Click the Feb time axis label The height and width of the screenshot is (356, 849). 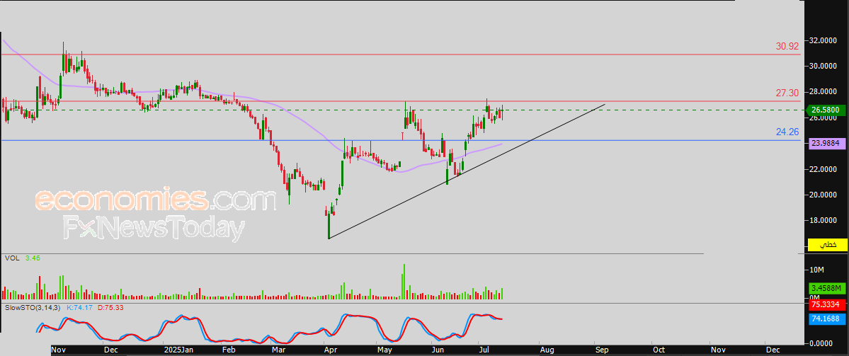point(229,350)
